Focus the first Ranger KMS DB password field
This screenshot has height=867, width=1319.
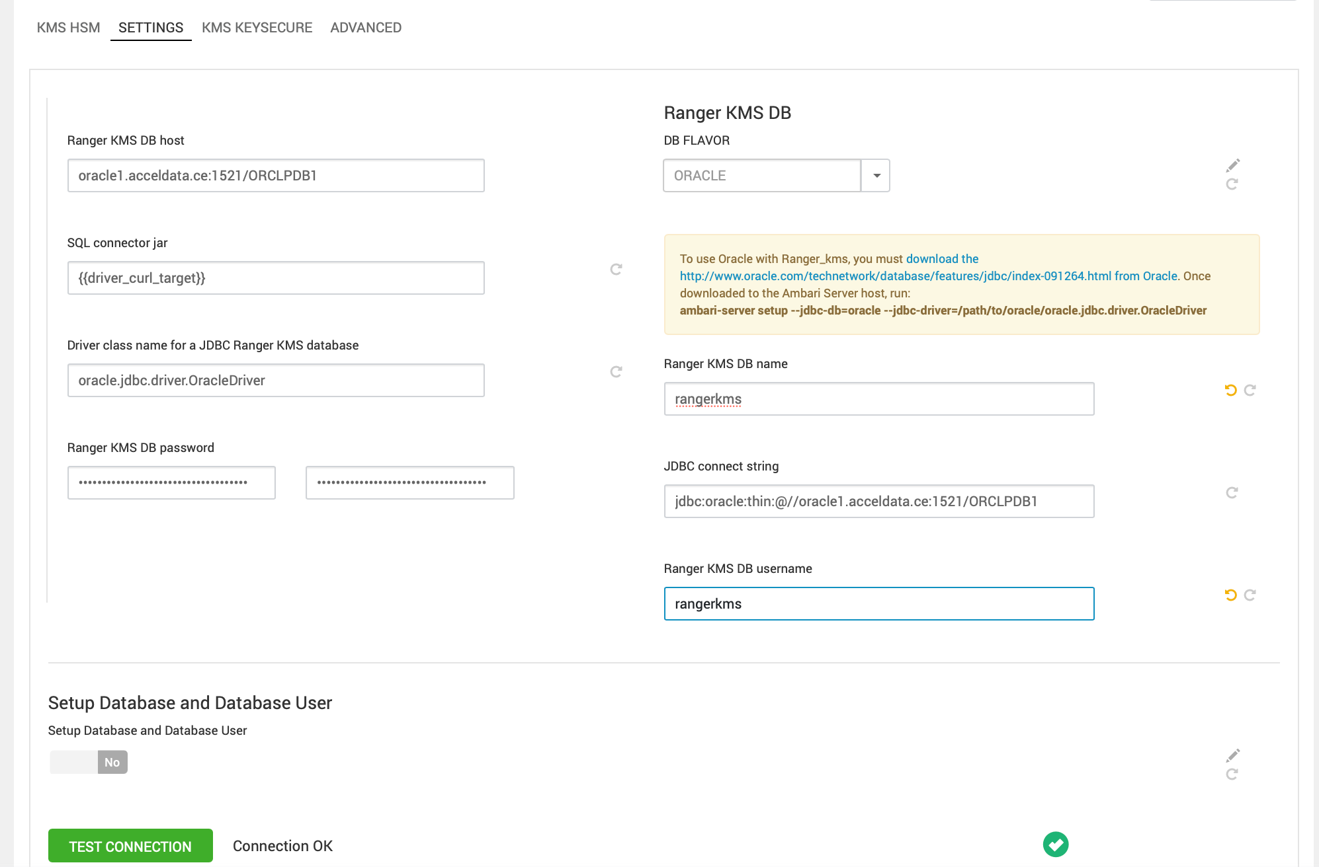pyautogui.click(x=171, y=483)
